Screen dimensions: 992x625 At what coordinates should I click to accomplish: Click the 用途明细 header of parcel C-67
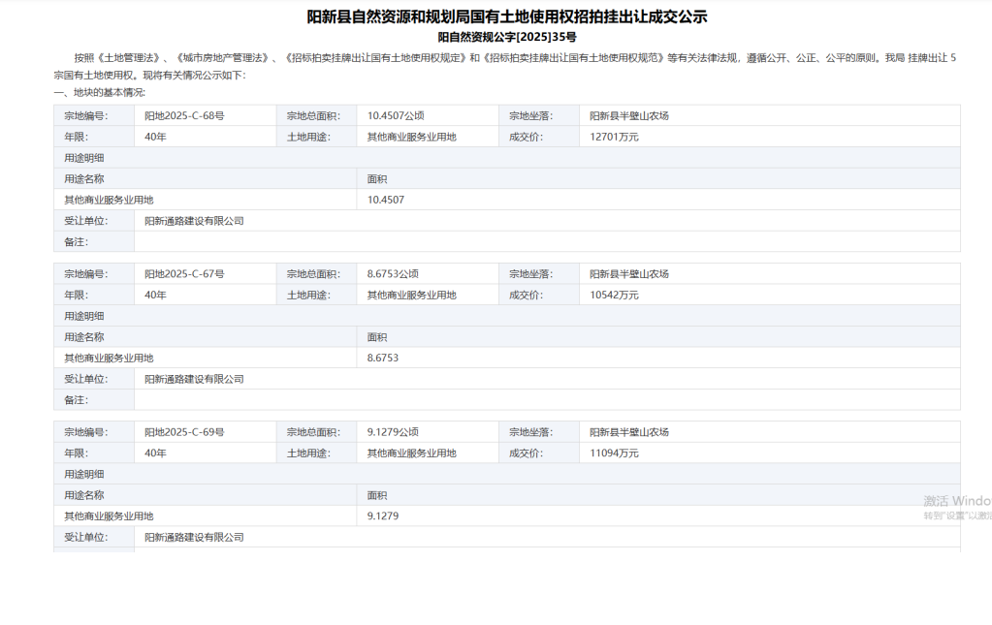pos(84,316)
